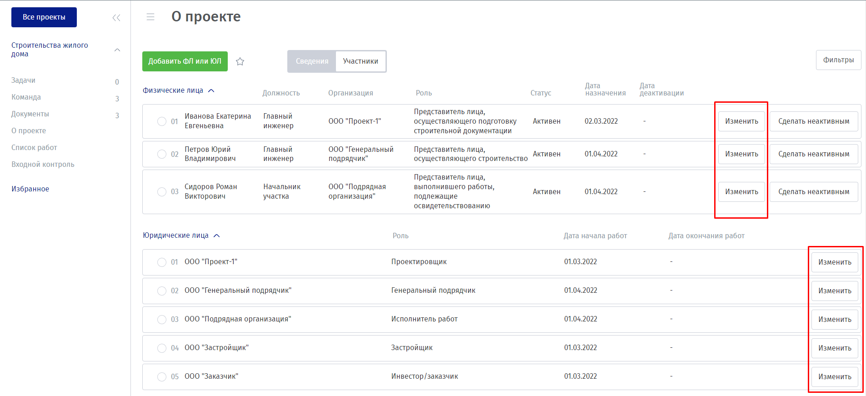The width and height of the screenshot is (866, 396).
Task: Click the star favorite icon
Action: (x=240, y=61)
